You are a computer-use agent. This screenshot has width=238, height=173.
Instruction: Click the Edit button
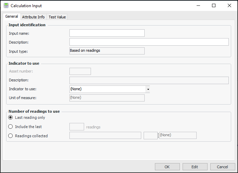(195, 167)
